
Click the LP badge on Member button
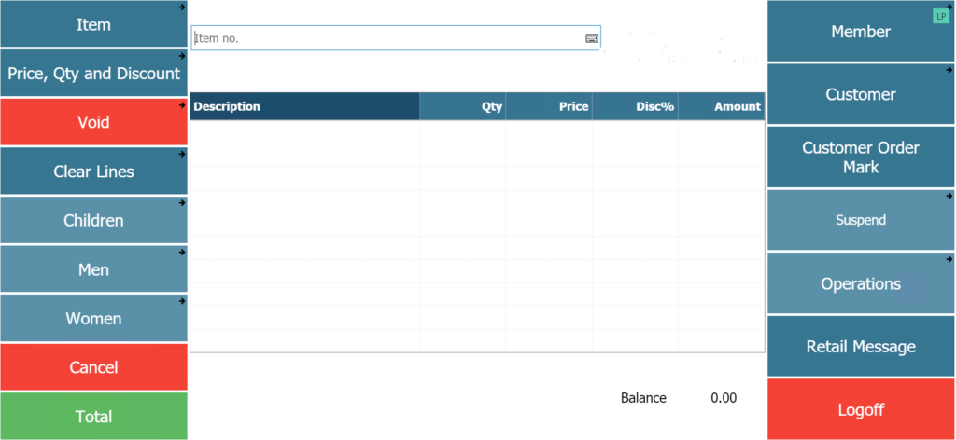[x=941, y=17]
